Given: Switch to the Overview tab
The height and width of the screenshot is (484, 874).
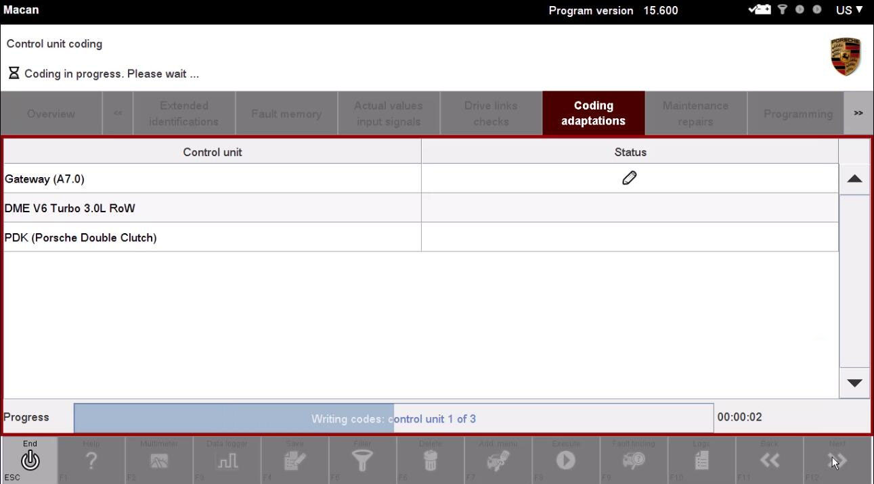Looking at the screenshot, I should 51,114.
